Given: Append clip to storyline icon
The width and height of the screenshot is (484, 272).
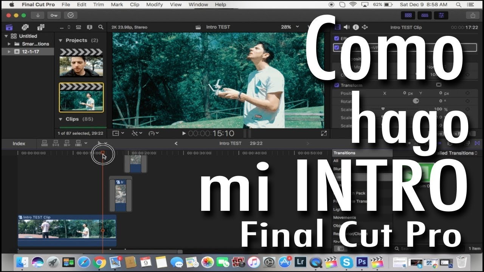Looking at the screenshot, I should coord(67,143).
